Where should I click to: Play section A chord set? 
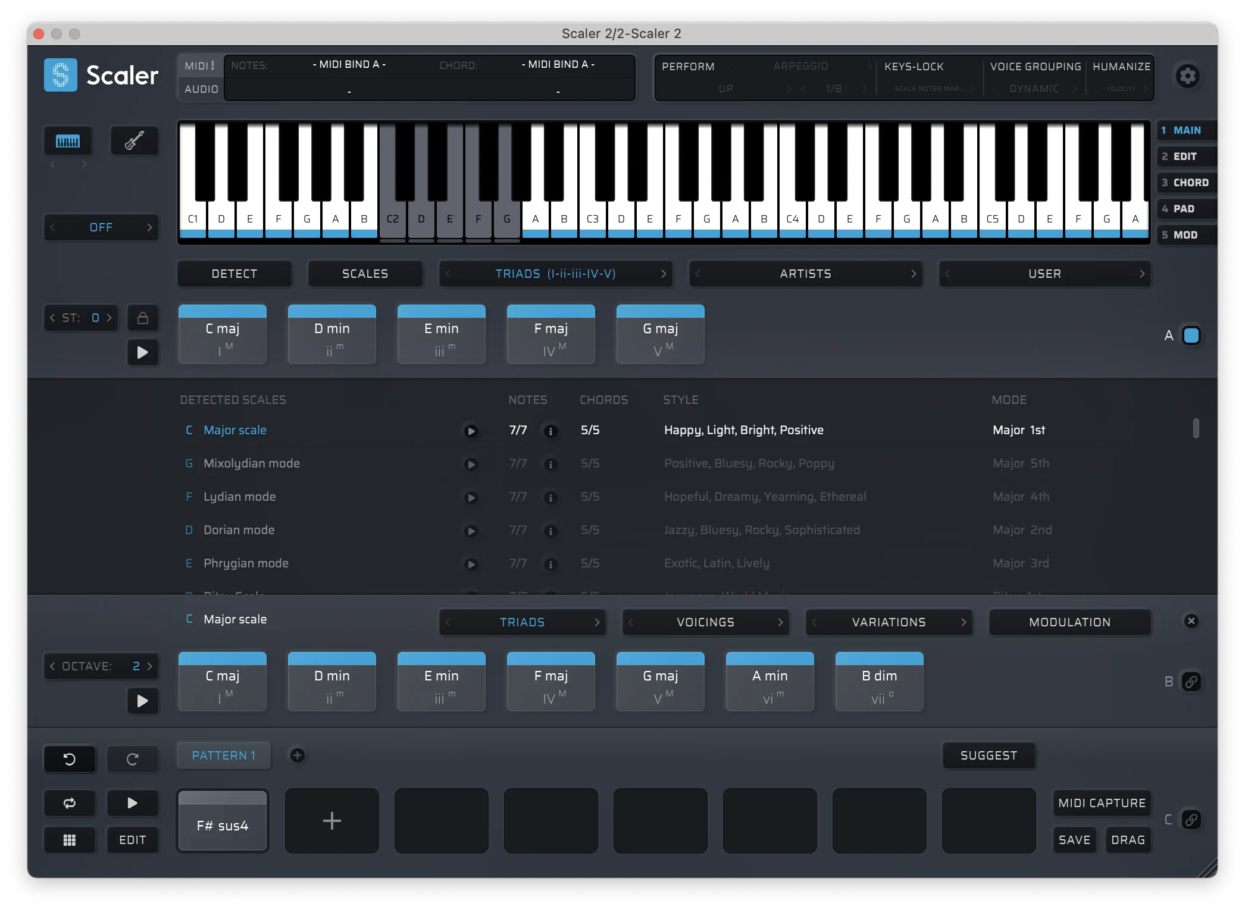143,353
